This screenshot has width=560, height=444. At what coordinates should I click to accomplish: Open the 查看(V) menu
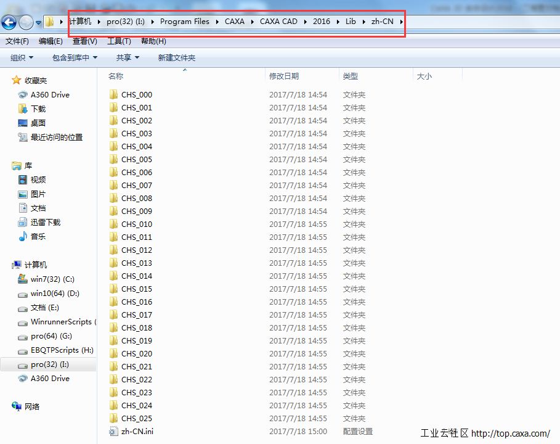(84, 41)
